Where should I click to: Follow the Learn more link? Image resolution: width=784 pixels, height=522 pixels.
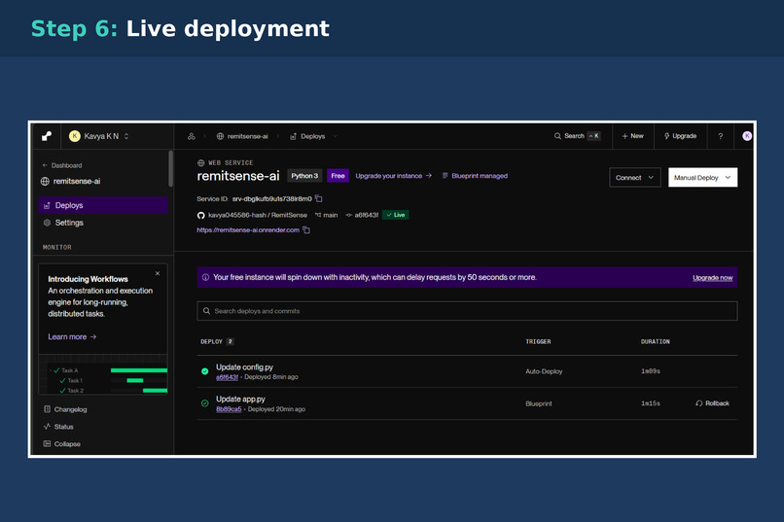click(72, 336)
